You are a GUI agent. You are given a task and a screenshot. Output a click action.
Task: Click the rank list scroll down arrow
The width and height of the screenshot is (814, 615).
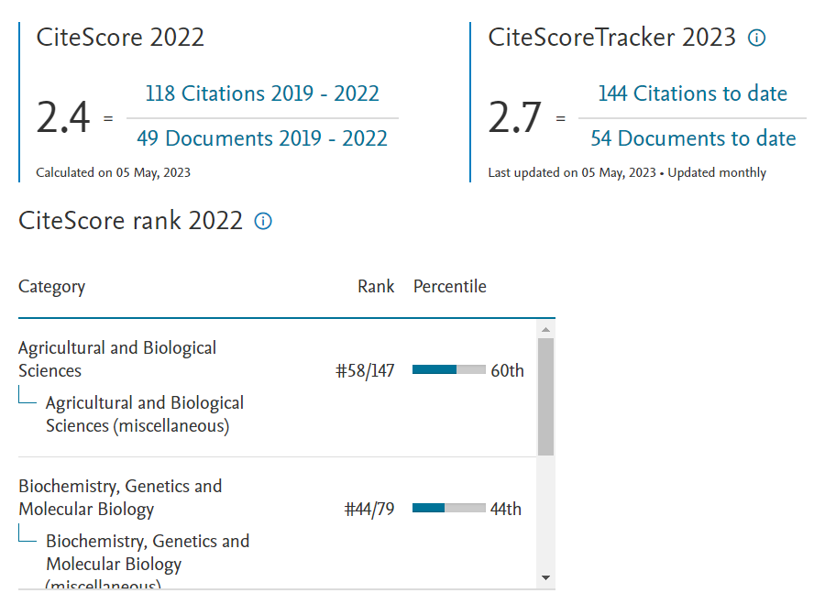[545, 577]
